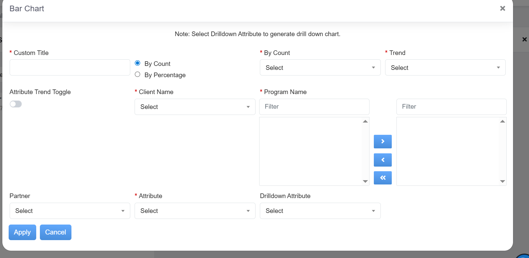Expand the Client Name dropdown
The image size is (529, 258).
pos(195,107)
